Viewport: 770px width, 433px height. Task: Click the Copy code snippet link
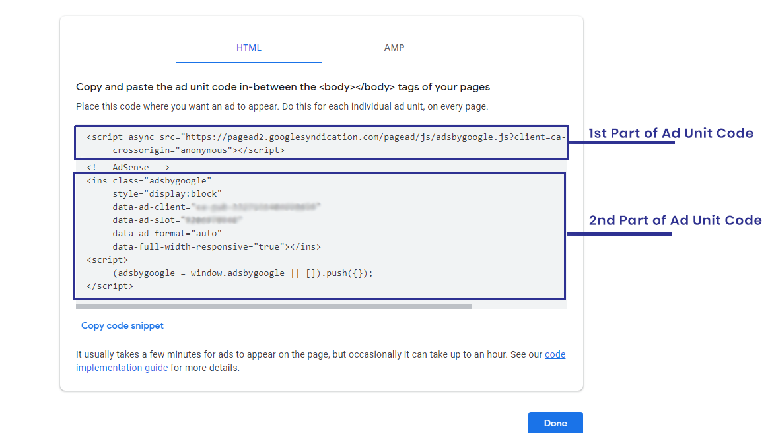[x=122, y=325]
